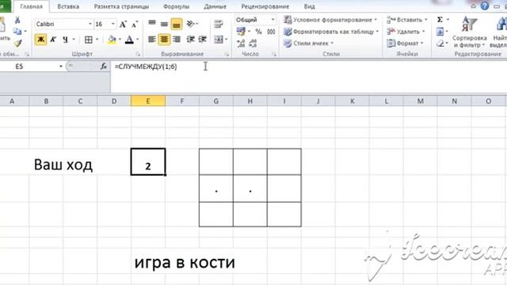Align text left
Screen dimensions: 507x285
point(152,40)
